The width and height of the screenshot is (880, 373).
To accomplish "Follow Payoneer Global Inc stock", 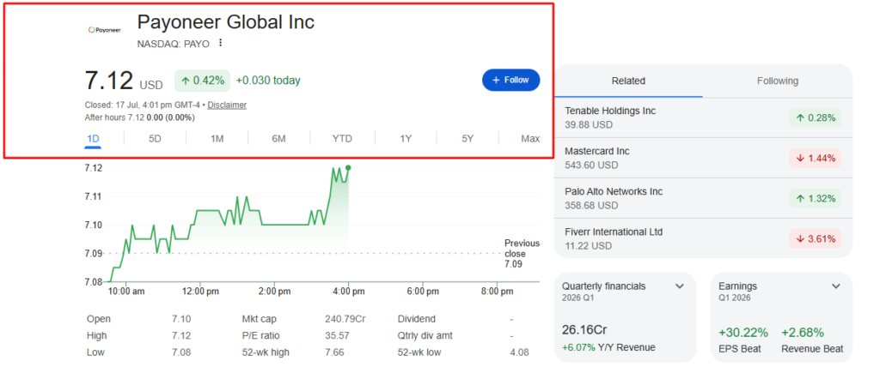I will 510,80.
